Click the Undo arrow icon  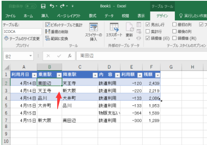pos(52,6)
